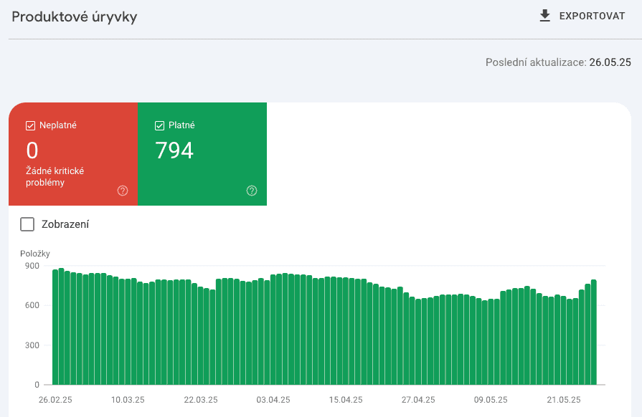
Task: Select the Neplatné count of 0
Action: [32, 150]
